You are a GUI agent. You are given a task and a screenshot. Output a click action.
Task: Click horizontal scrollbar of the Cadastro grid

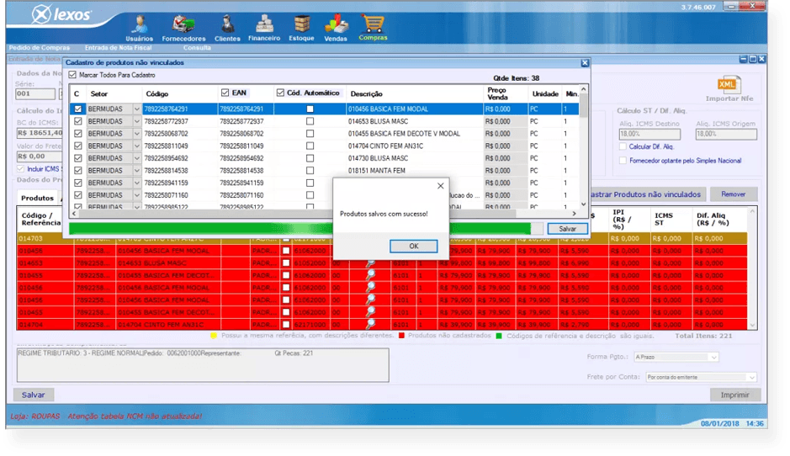pyautogui.click(x=325, y=214)
